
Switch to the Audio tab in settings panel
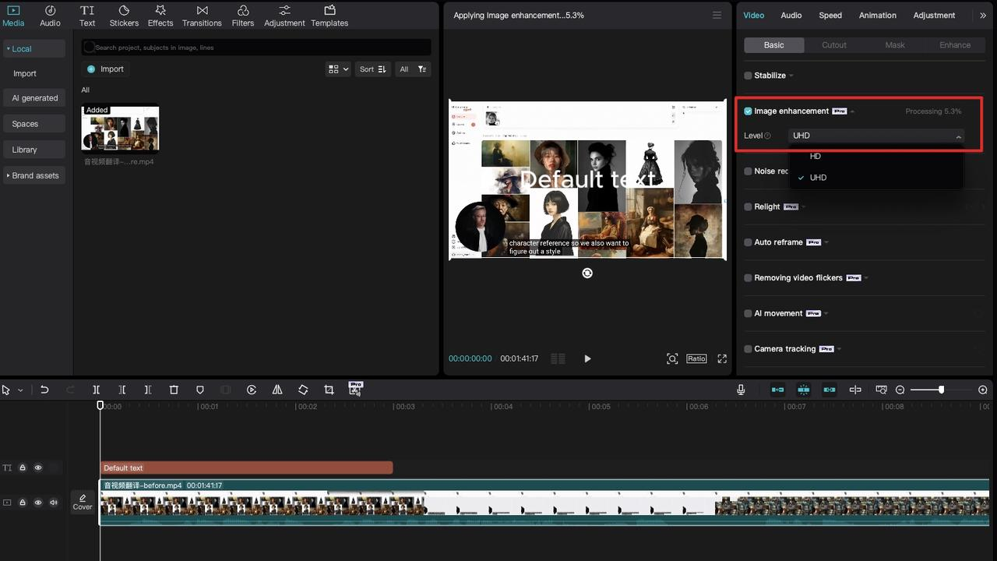(x=790, y=15)
